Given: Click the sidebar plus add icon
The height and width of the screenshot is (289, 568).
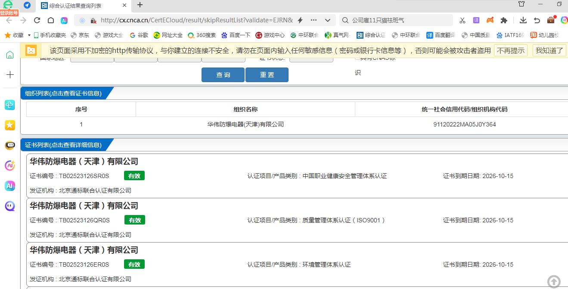Looking at the screenshot, I should tap(10, 74).
